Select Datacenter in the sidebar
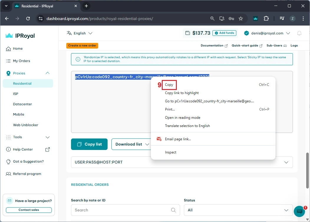Viewport: 310px width, 222px height. [x=22, y=104]
